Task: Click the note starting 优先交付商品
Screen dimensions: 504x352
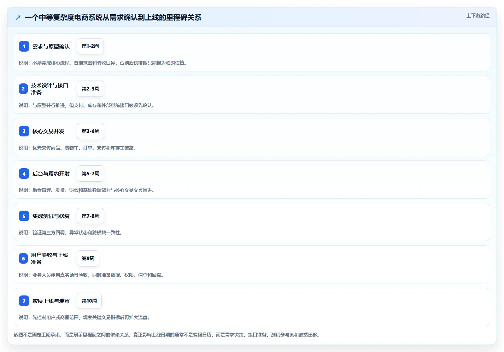Action: tap(78, 148)
